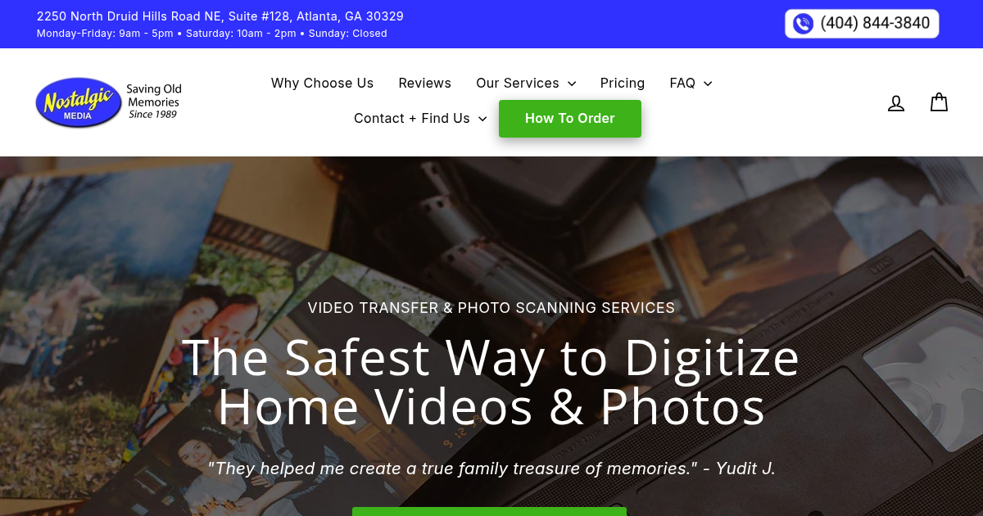Click the North Druid Hills Road address
This screenshot has width=983, height=516.
(x=220, y=16)
